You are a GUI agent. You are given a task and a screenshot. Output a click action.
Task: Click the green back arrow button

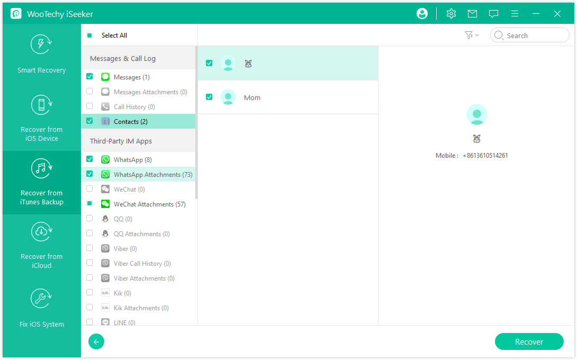tap(96, 342)
